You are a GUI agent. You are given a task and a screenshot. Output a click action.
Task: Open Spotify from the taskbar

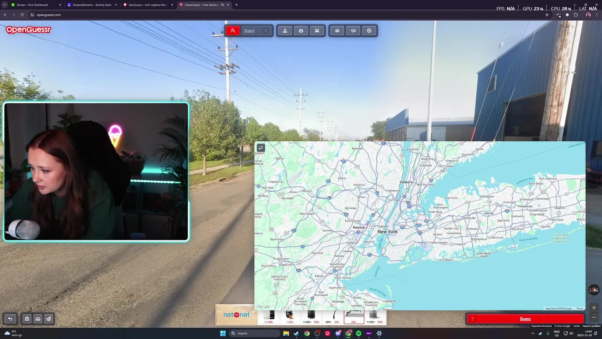point(358,333)
